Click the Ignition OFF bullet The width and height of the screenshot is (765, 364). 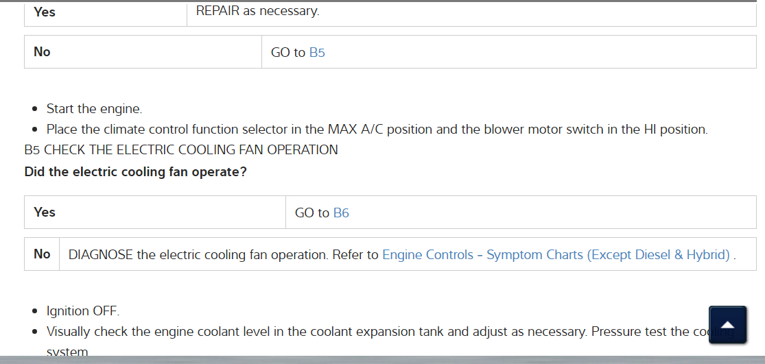83,311
